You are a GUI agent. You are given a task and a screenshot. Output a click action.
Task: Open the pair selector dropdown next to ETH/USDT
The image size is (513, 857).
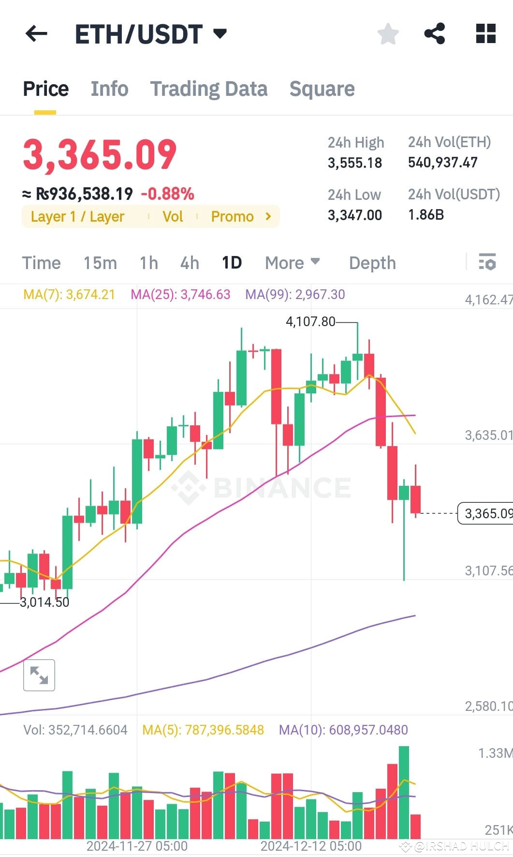tap(220, 33)
